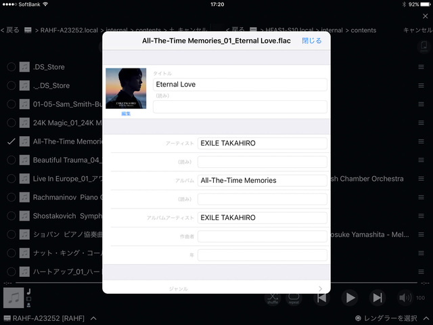Select the Shostakovich Symph file circle
Image resolution: width=433 pixels, height=325 pixels.
[12, 216]
